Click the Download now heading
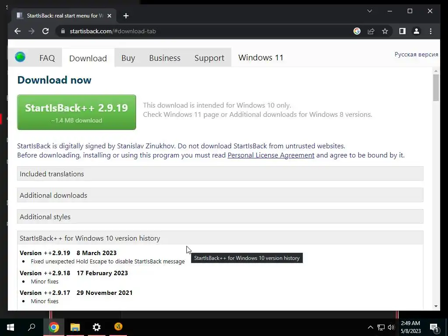The width and height of the screenshot is (448, 336). [54, 80]
